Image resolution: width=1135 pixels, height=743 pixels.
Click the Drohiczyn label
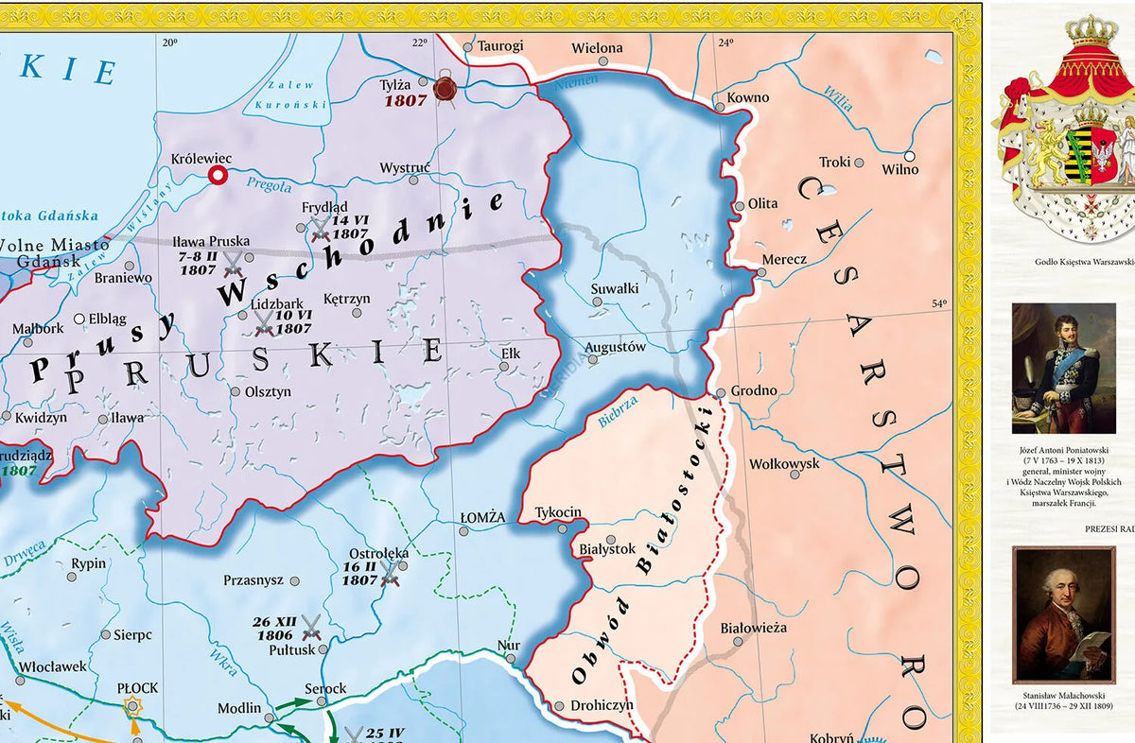(x=603, y=705)
